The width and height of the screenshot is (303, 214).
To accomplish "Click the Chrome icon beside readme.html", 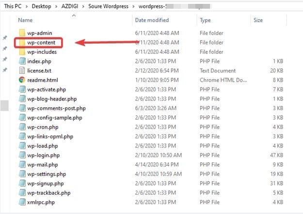I will coord(22,80).
